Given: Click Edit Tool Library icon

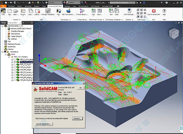Looking at the screenshot, I should pos(68,12).
